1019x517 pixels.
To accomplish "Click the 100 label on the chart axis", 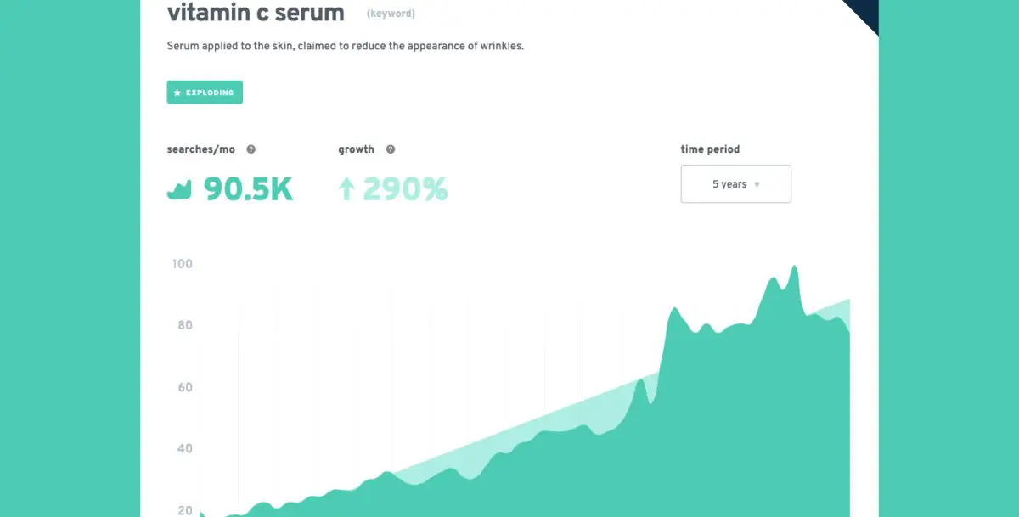I will pyautogui.click(x=182, y=264).
